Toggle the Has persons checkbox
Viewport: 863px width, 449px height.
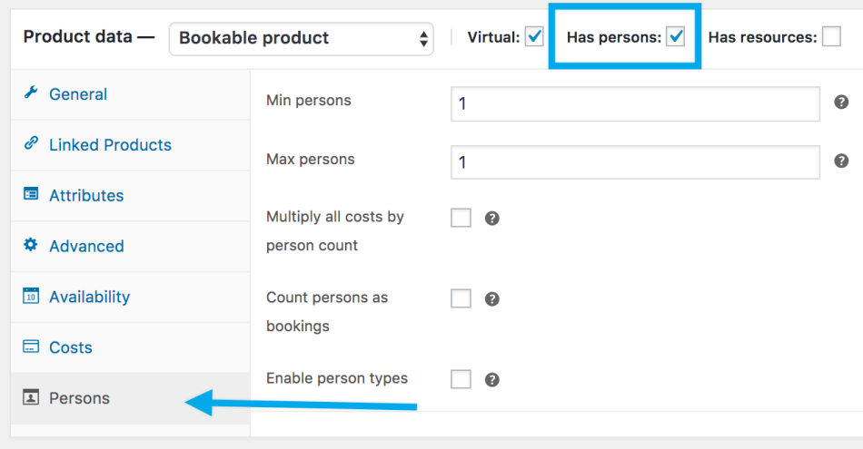(675, 37)
